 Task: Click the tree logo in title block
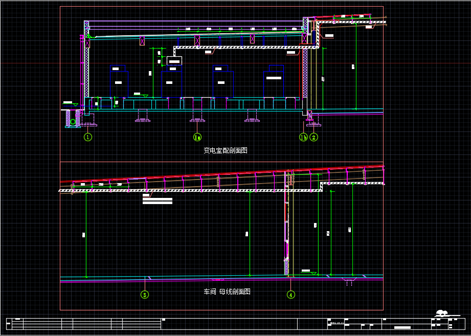tap(441, 312)
